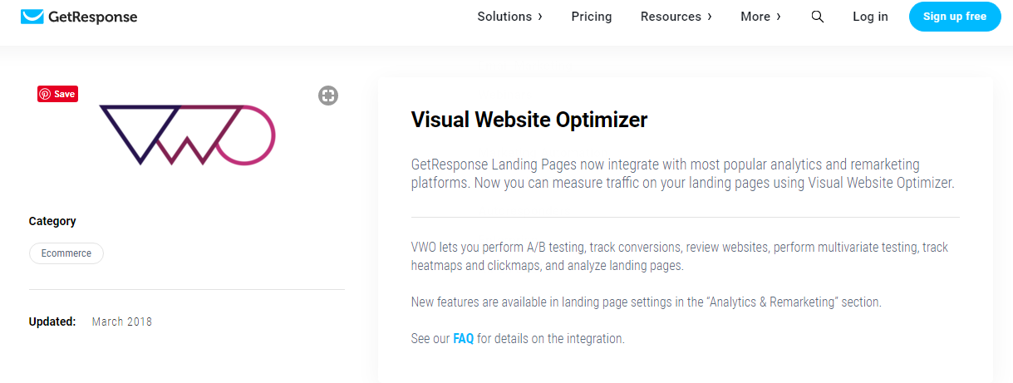Click the image zoom crosshair icon
Image resolution: width=1013 pixels, height=383 pixels.
coord(328,96)
